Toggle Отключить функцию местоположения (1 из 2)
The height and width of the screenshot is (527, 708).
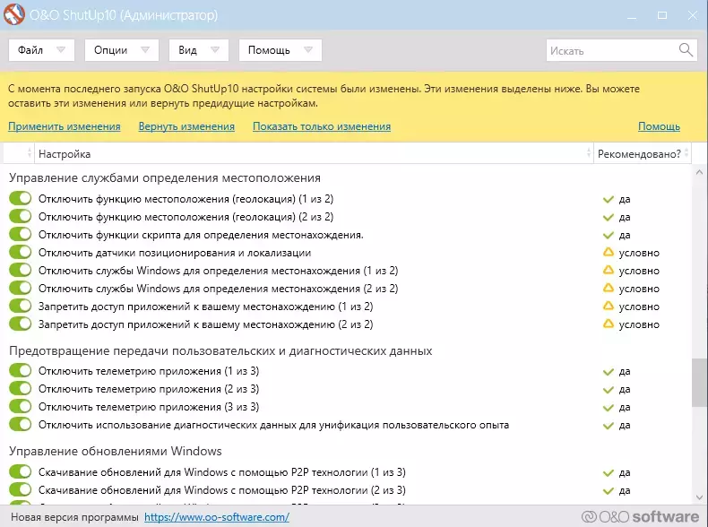click(21, 198)
